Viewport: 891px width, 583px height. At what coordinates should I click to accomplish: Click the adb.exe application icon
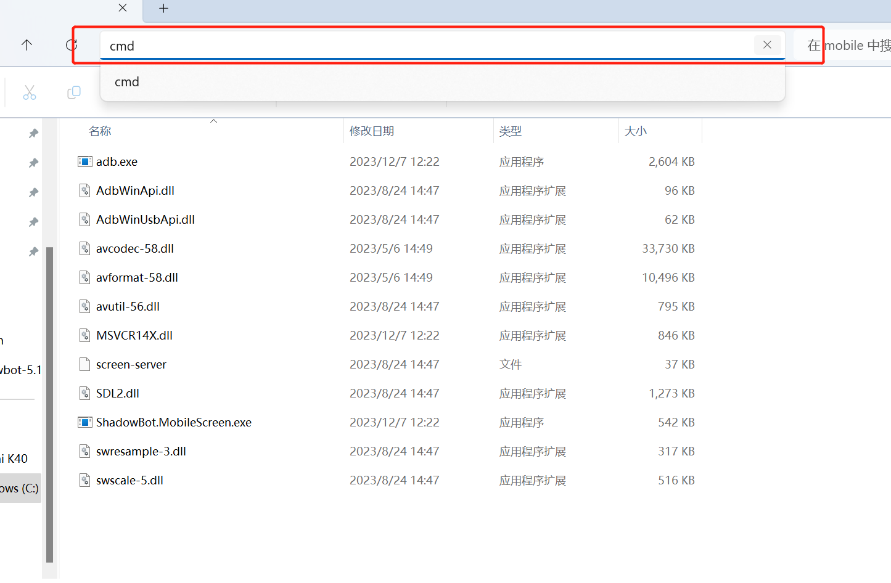tap(84, 162)
